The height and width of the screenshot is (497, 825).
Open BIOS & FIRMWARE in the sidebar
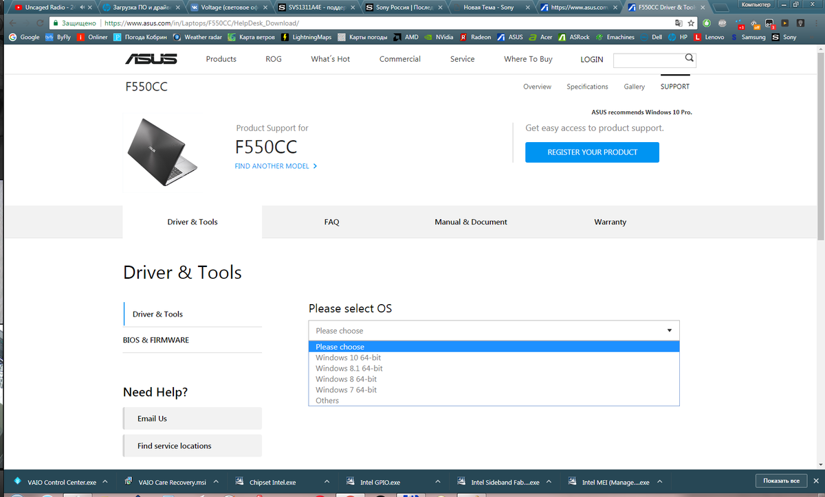(156, 340)
